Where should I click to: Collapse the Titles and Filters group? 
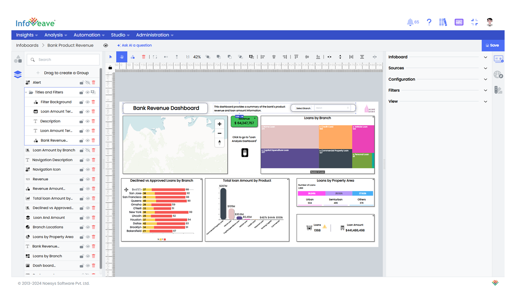point(27,92)
